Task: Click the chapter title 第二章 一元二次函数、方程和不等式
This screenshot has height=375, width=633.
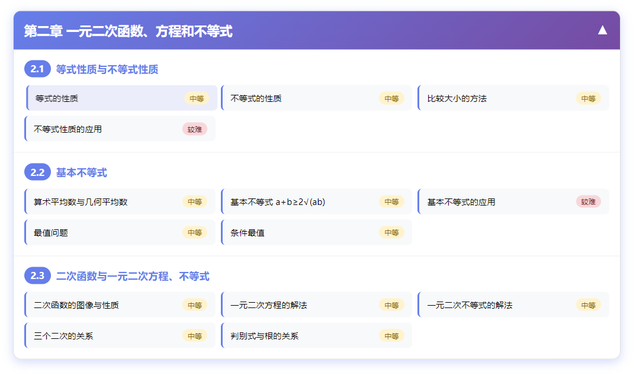Action: [128, 31]
